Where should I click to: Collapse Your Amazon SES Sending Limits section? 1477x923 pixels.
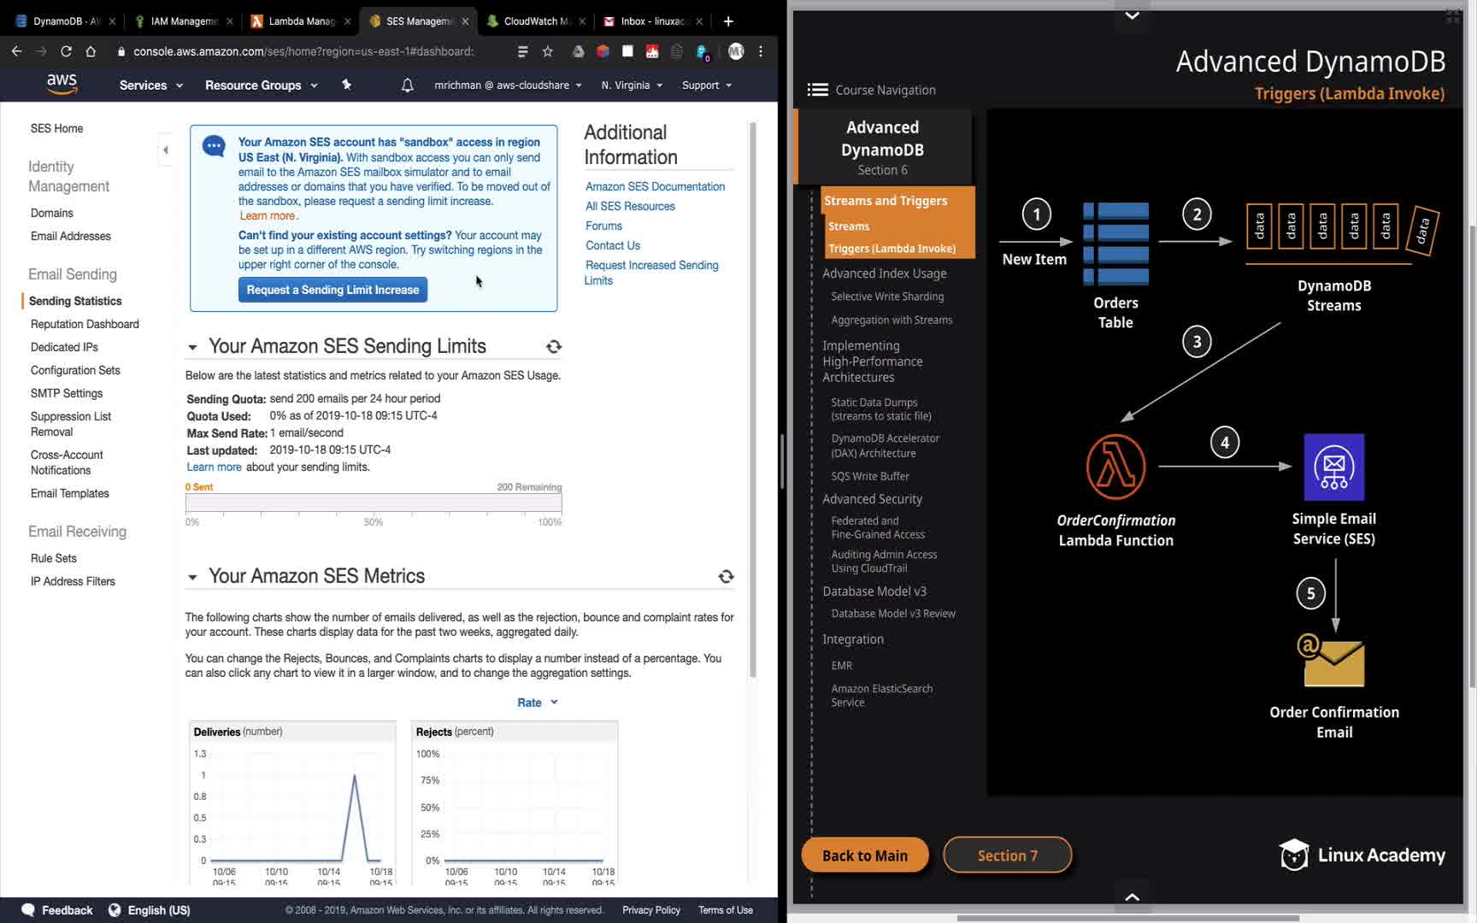pos(192,347)
